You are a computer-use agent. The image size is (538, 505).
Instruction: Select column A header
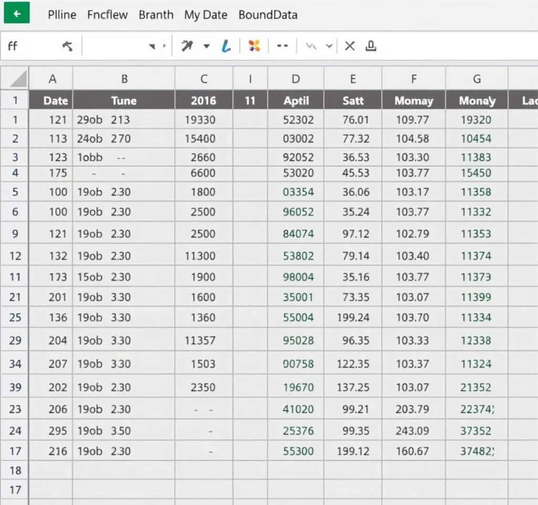[x=51, y=78]
